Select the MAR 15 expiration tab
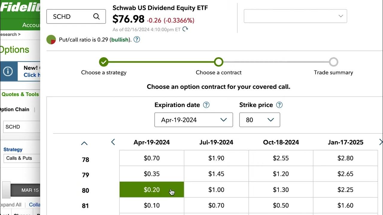The height and width of the screenshot is (215, 383). coord(25,190)
